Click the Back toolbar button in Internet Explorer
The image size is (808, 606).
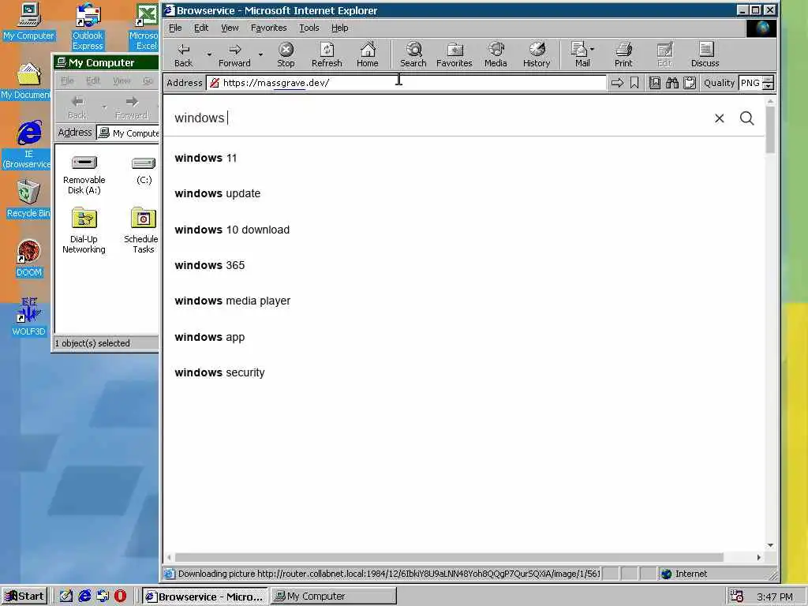coord(183,55)
